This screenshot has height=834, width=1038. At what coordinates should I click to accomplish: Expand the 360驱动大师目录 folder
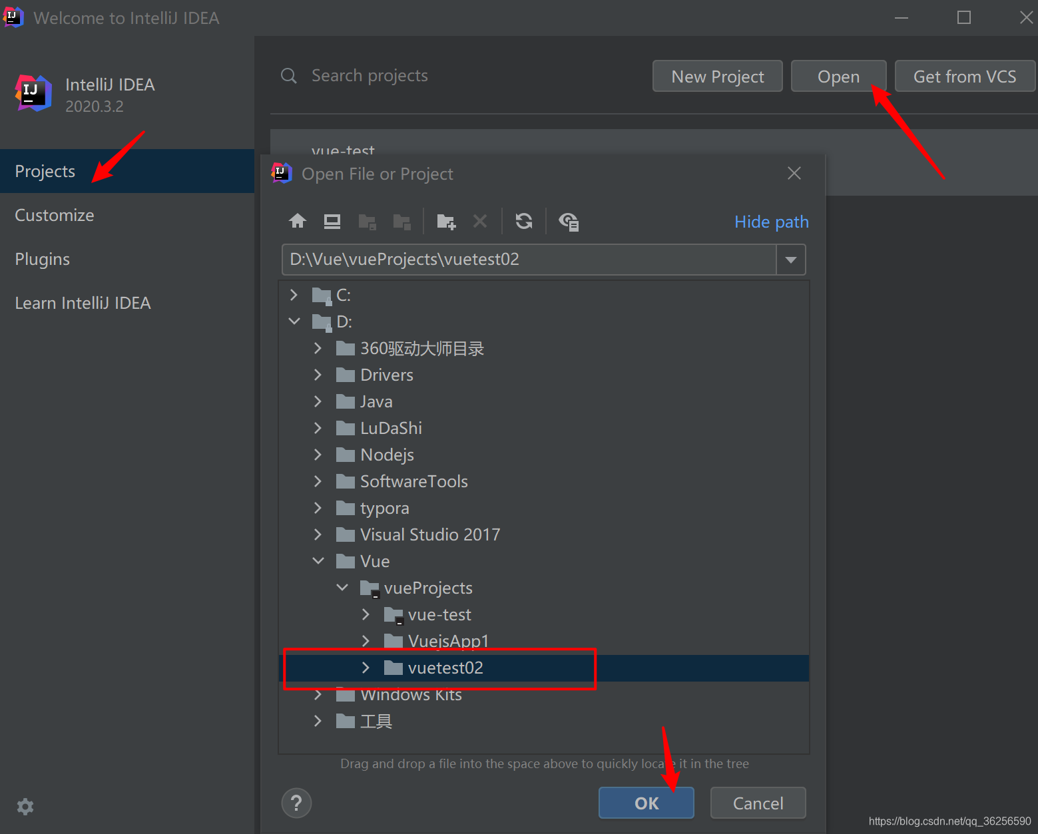pos(318,348)
